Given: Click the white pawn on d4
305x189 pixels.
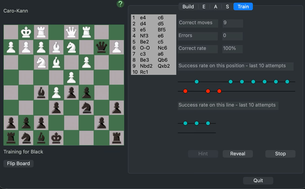Looking at the screenshot, I should click(x=71, y=77).
